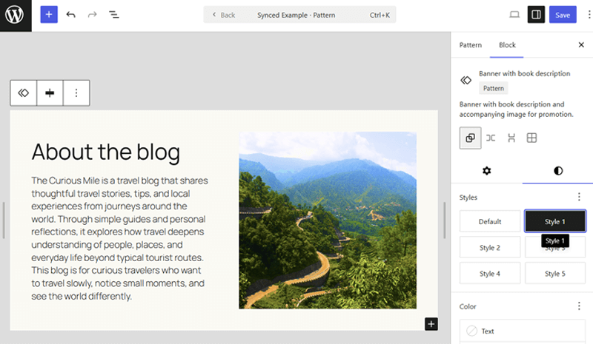The width and height of the screenshot is (593, 344).
Task: Click the Undo arrow icon
Action: click(71, 15)
